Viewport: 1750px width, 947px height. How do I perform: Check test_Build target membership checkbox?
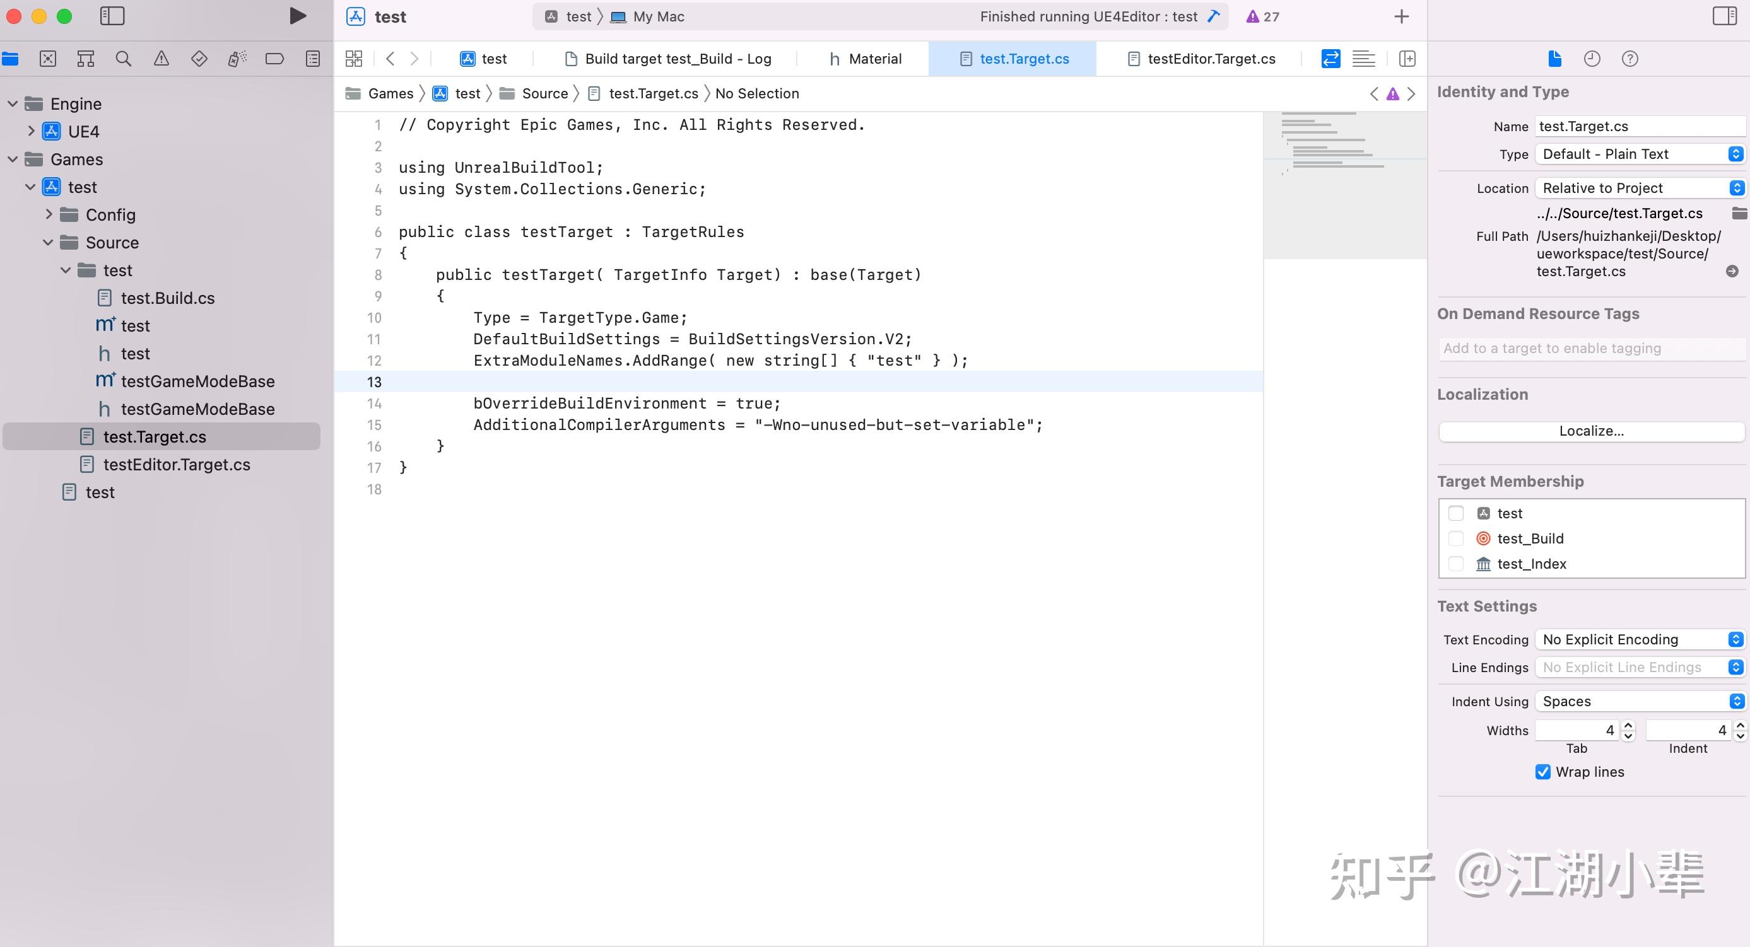tap(1456, 538)
